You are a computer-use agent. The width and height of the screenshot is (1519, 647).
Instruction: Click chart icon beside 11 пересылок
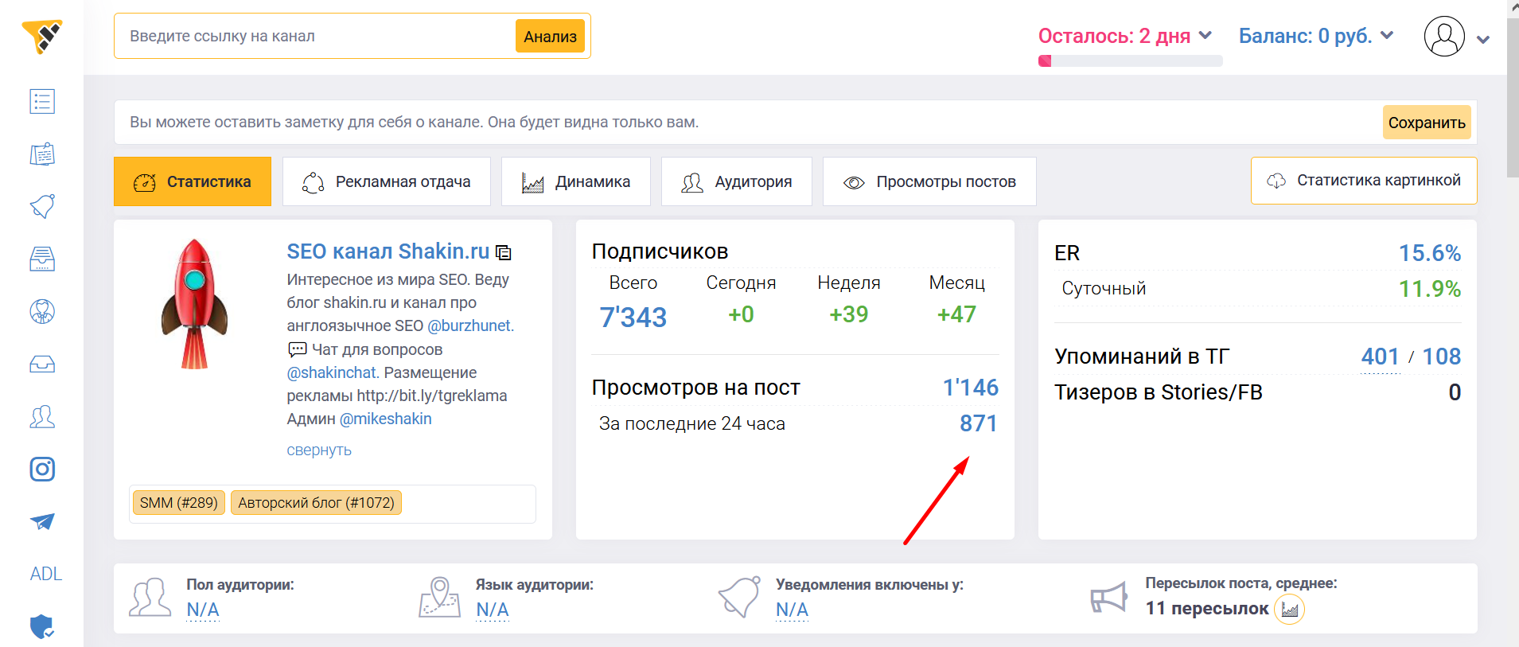point(1289,610)
